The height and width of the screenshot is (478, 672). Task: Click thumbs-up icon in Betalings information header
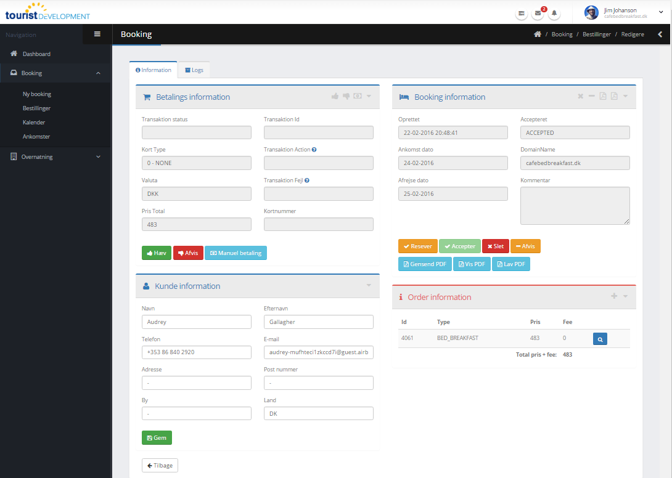pos(335,97)
